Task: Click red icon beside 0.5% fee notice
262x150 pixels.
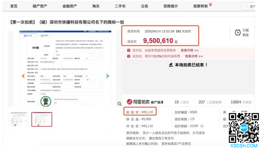Action: [x=129, y=56]
